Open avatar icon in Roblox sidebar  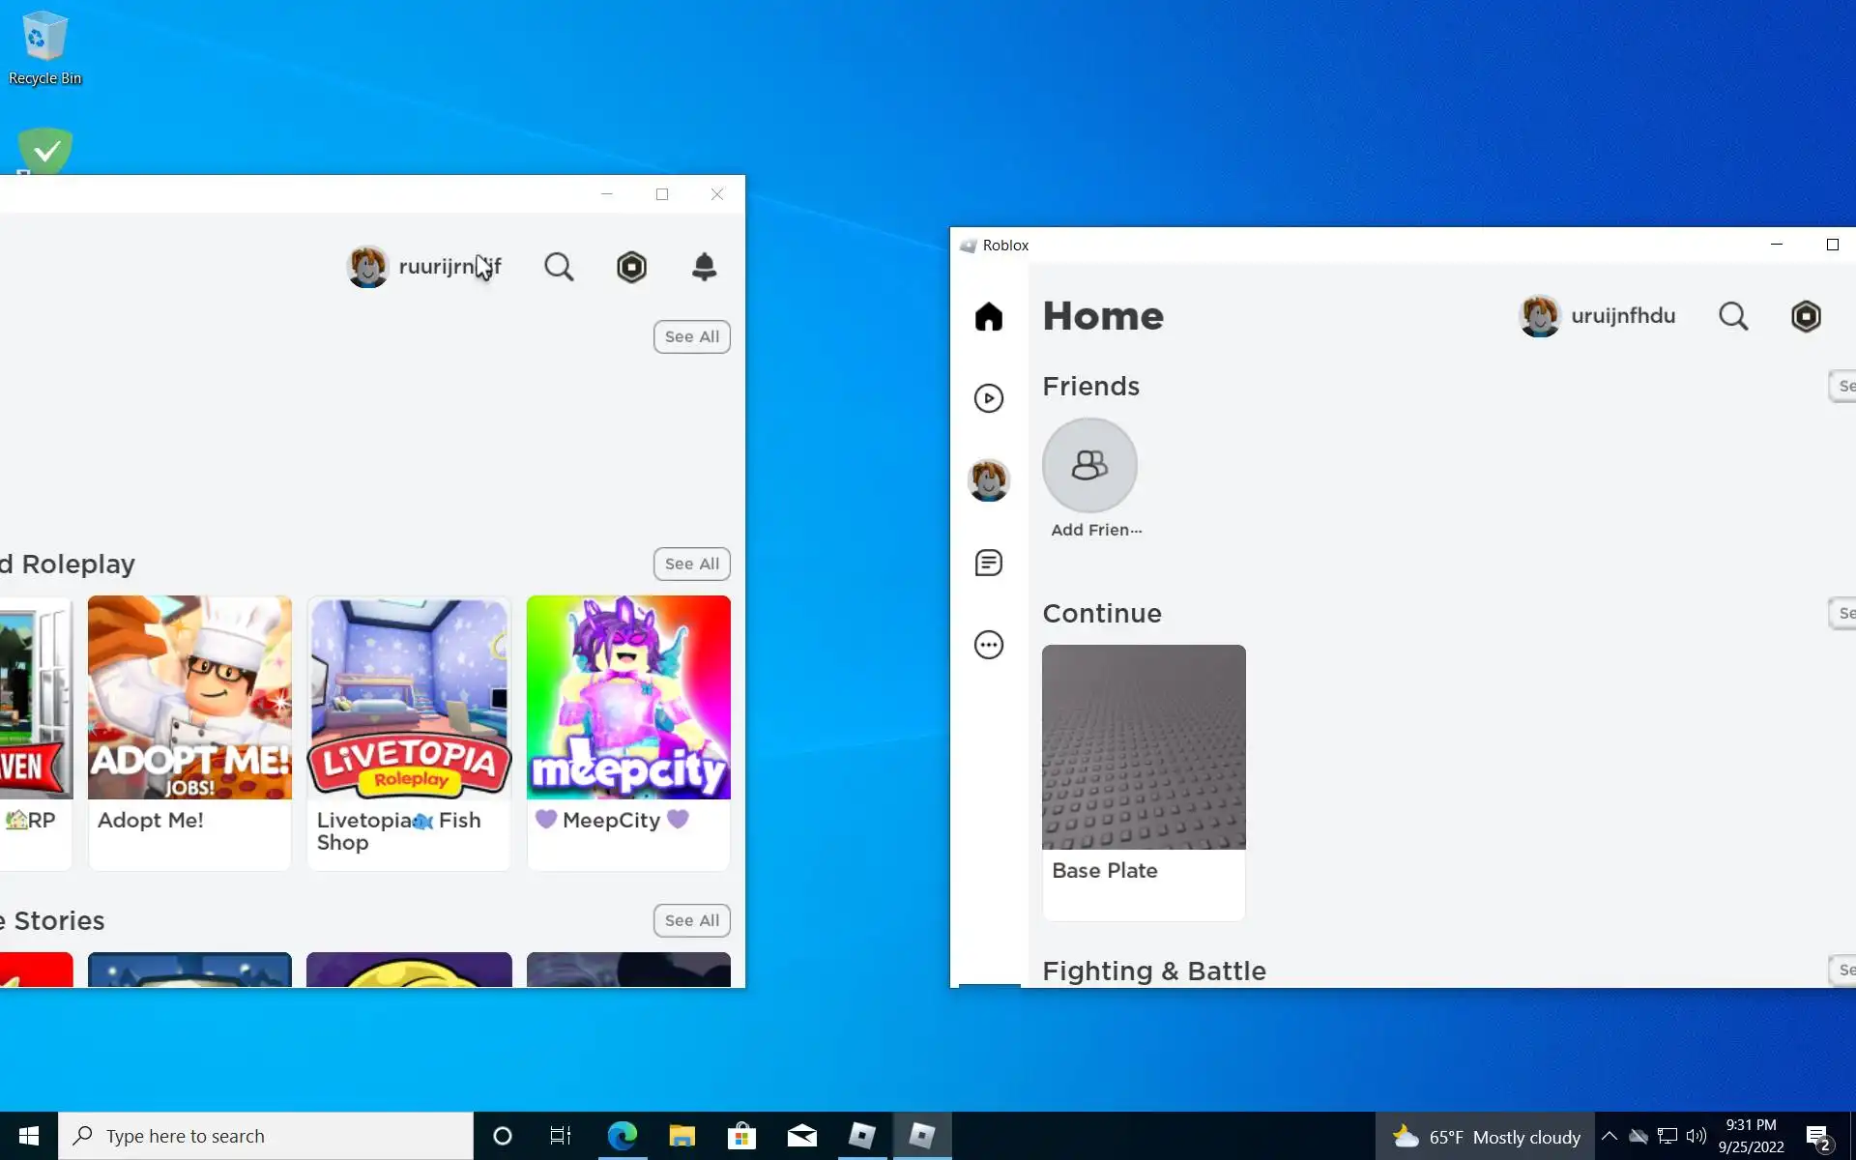pyautogui.click(x=988, y=479)
